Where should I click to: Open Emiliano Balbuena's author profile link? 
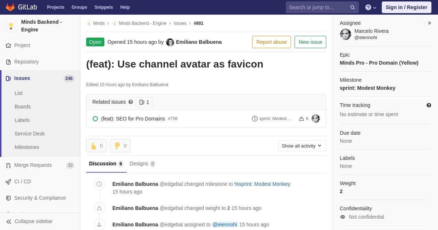(x=199, y=42)
